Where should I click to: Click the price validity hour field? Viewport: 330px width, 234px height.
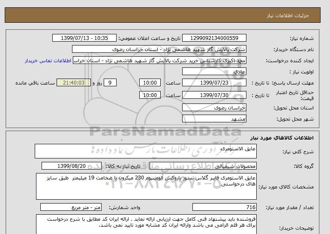pos(151,94)
